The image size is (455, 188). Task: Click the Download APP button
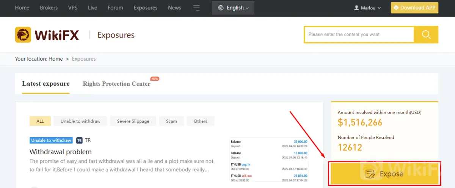[x=414, y=8]
